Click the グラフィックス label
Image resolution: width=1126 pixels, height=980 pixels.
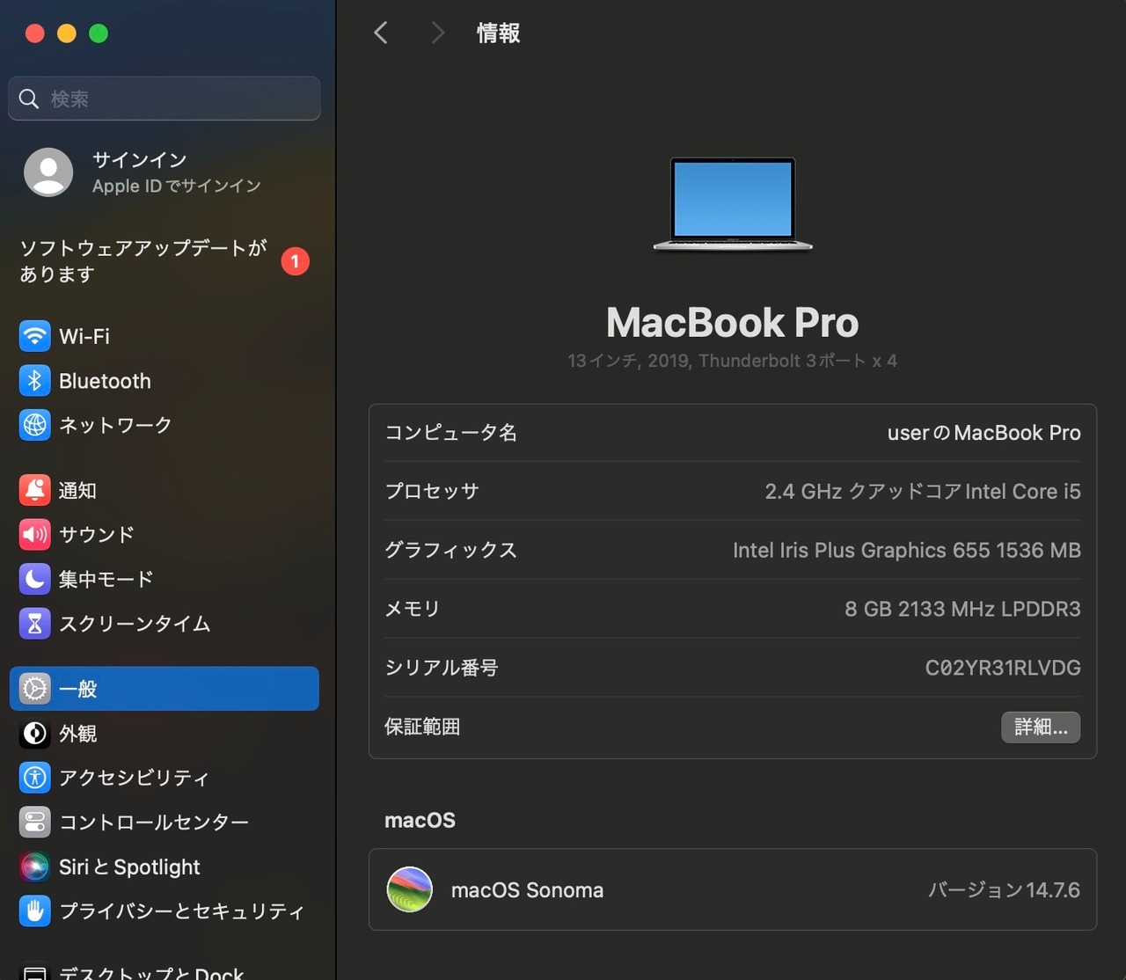click(x=451, y=550)
